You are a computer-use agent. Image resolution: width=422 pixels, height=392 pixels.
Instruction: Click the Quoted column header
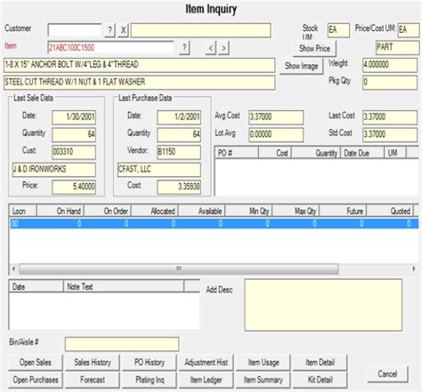click(390, 211)
